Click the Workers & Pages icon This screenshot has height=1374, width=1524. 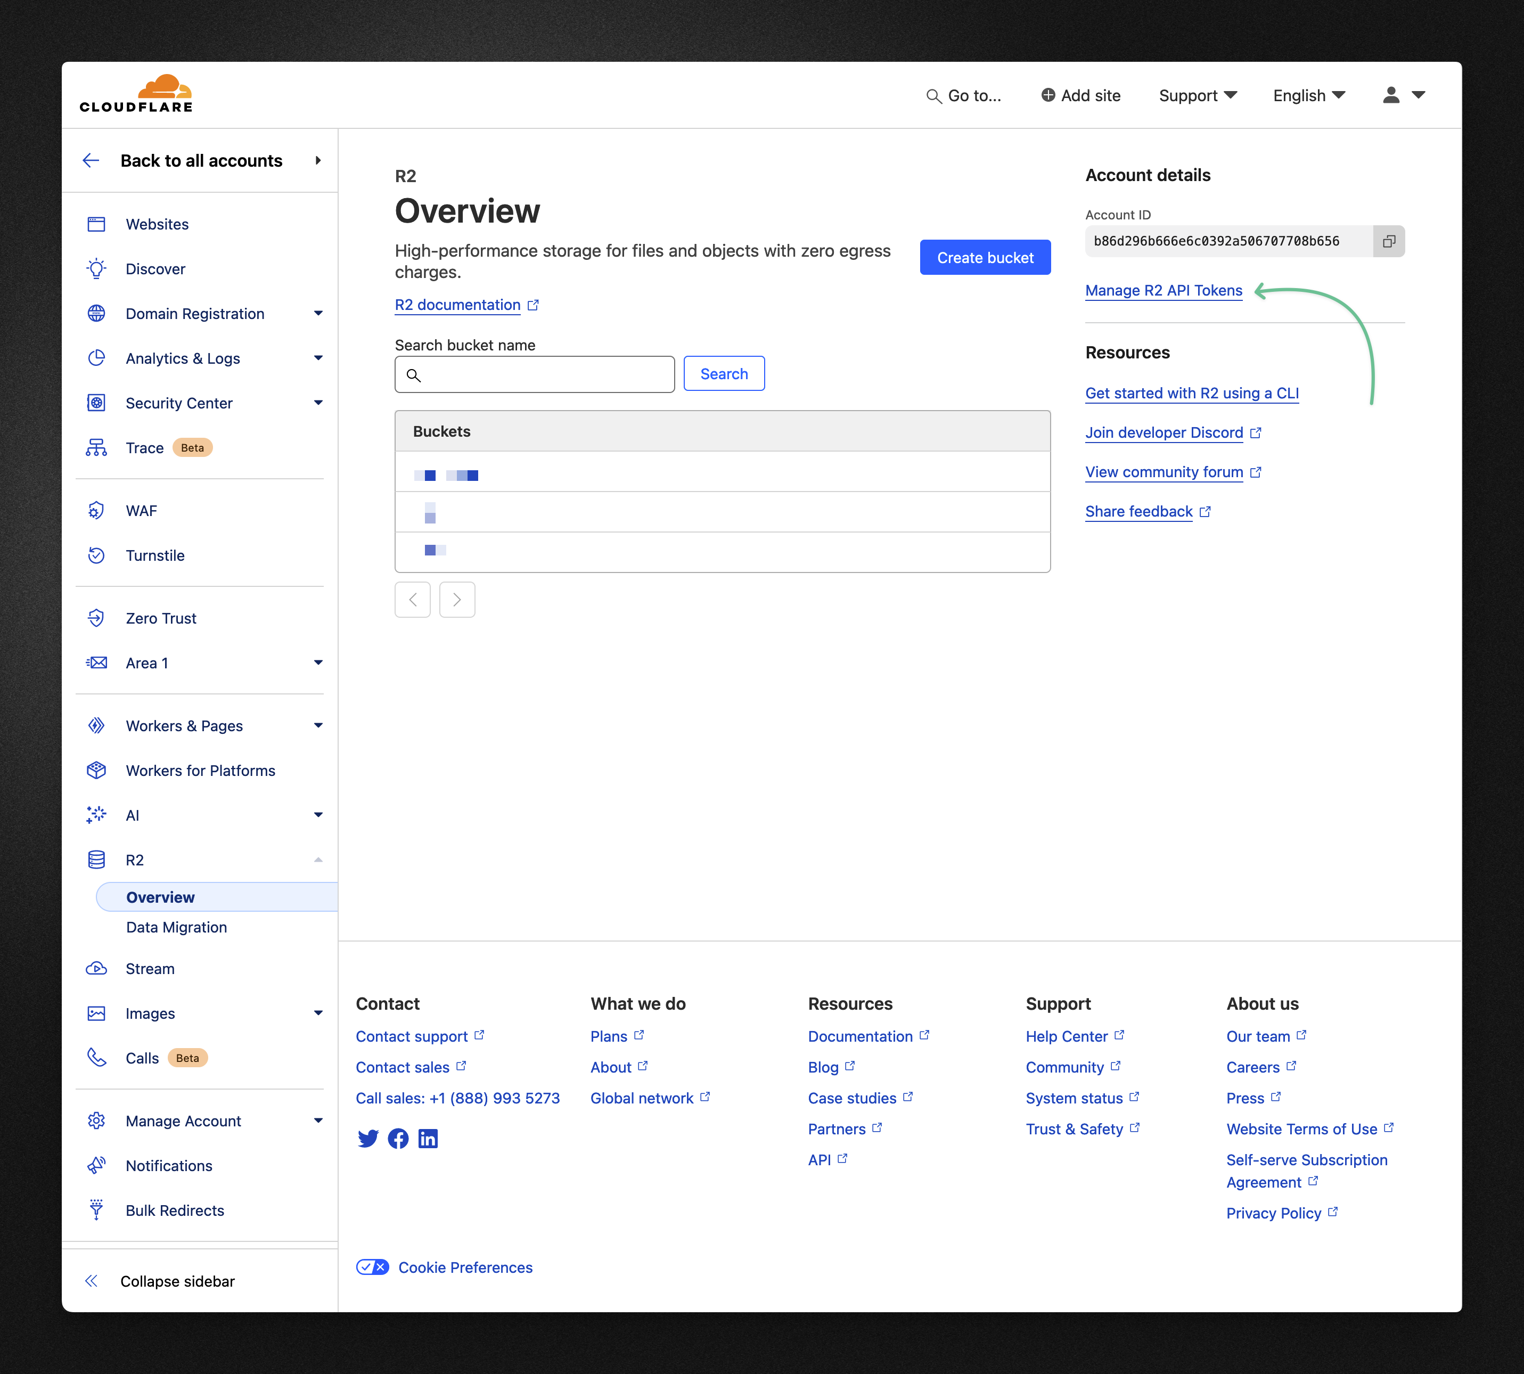coord(96,725)
